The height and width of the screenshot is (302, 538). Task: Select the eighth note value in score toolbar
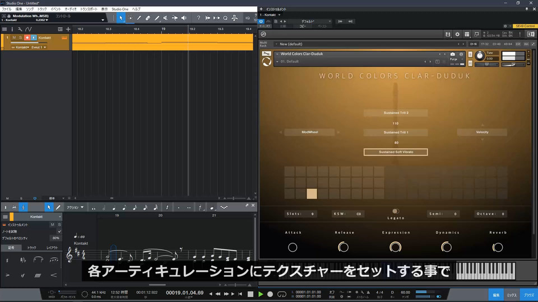[x=124, y=207]
